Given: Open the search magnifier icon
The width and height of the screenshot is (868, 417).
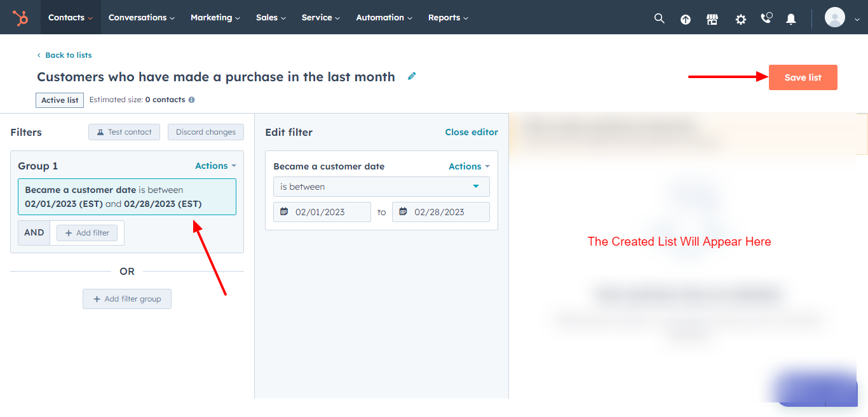Looking at the screenshot, I should (x=659, y=18).
